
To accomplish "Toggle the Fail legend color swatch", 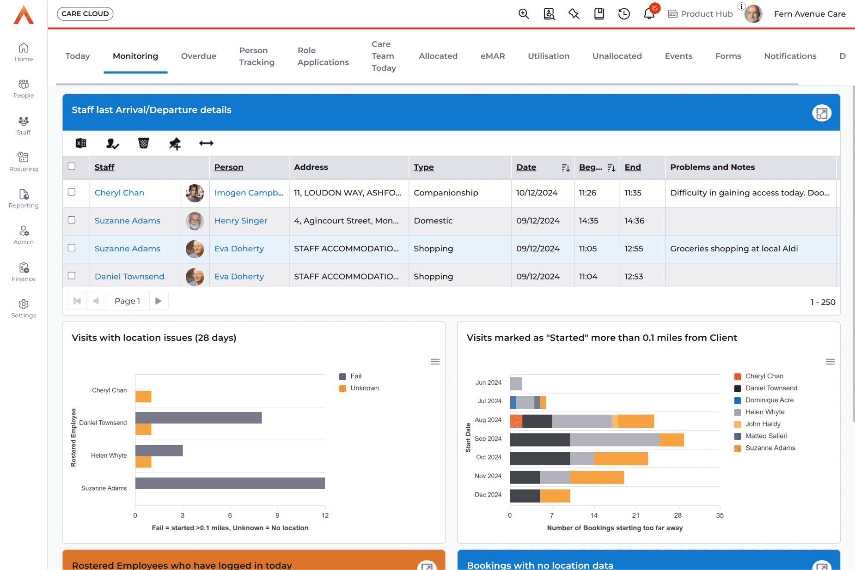I will point(342,376).
